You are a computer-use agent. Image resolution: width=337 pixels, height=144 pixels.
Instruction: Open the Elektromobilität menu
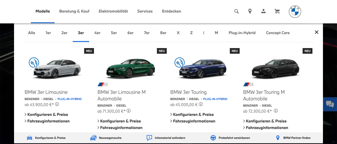(113, 11)
